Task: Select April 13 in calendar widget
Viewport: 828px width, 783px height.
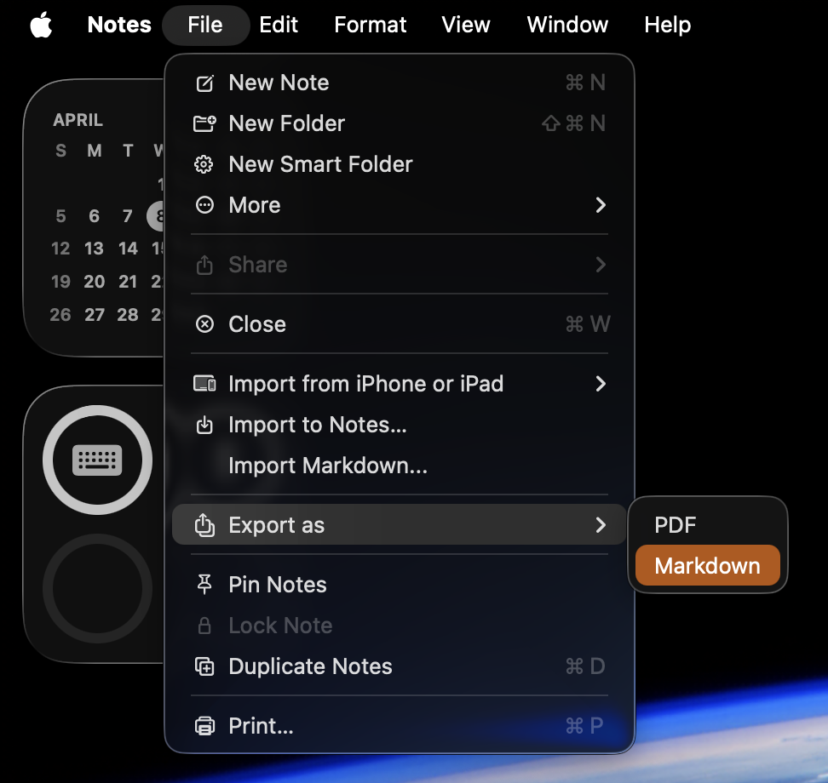Action: (94, 249)
